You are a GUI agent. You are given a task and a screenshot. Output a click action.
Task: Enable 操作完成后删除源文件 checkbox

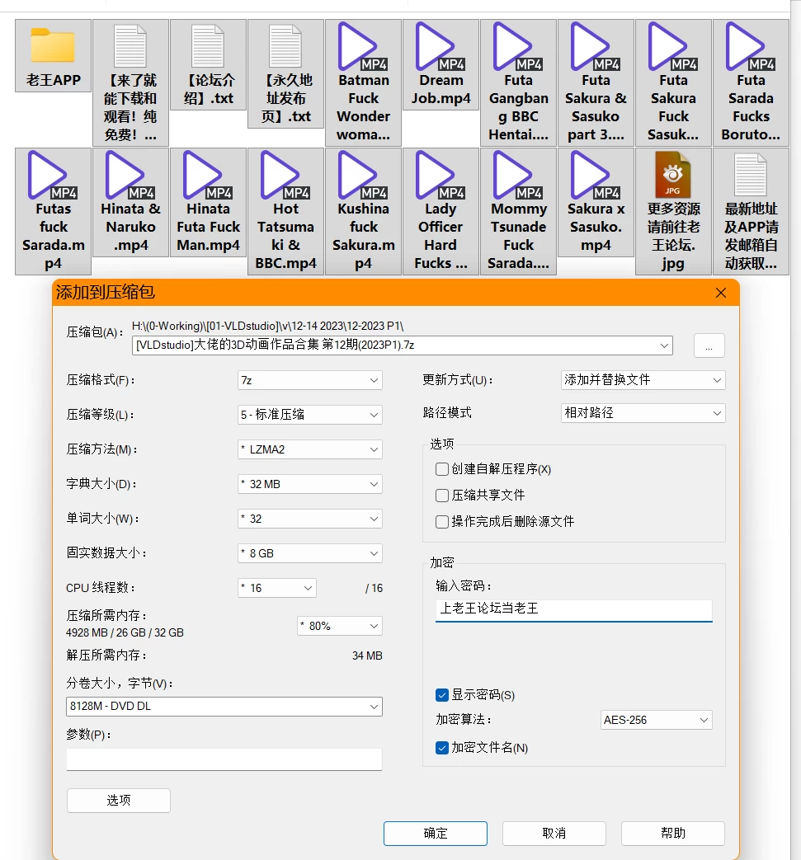click(x=442, y=522)
